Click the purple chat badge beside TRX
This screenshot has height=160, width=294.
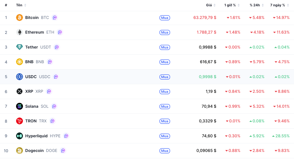(x=52, y=121)
